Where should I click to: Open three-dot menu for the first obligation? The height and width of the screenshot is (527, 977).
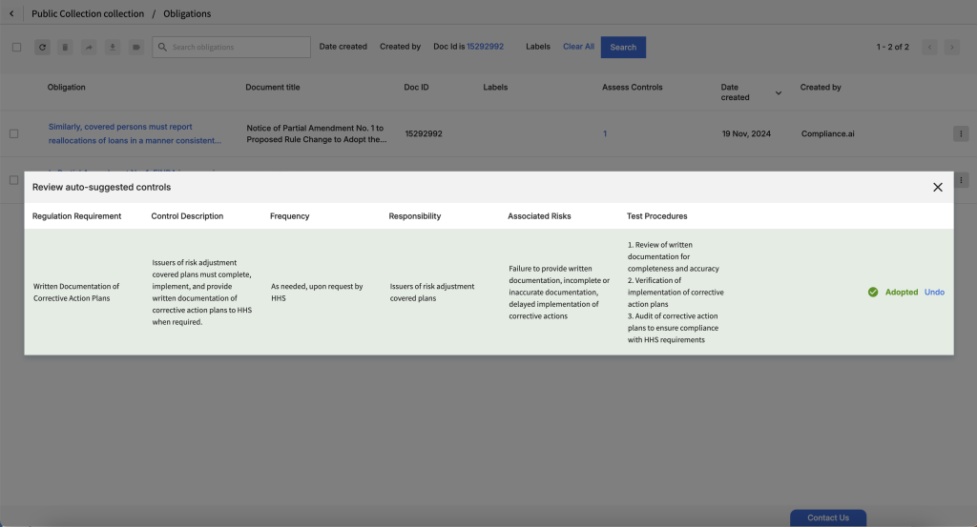coord(960,133)
